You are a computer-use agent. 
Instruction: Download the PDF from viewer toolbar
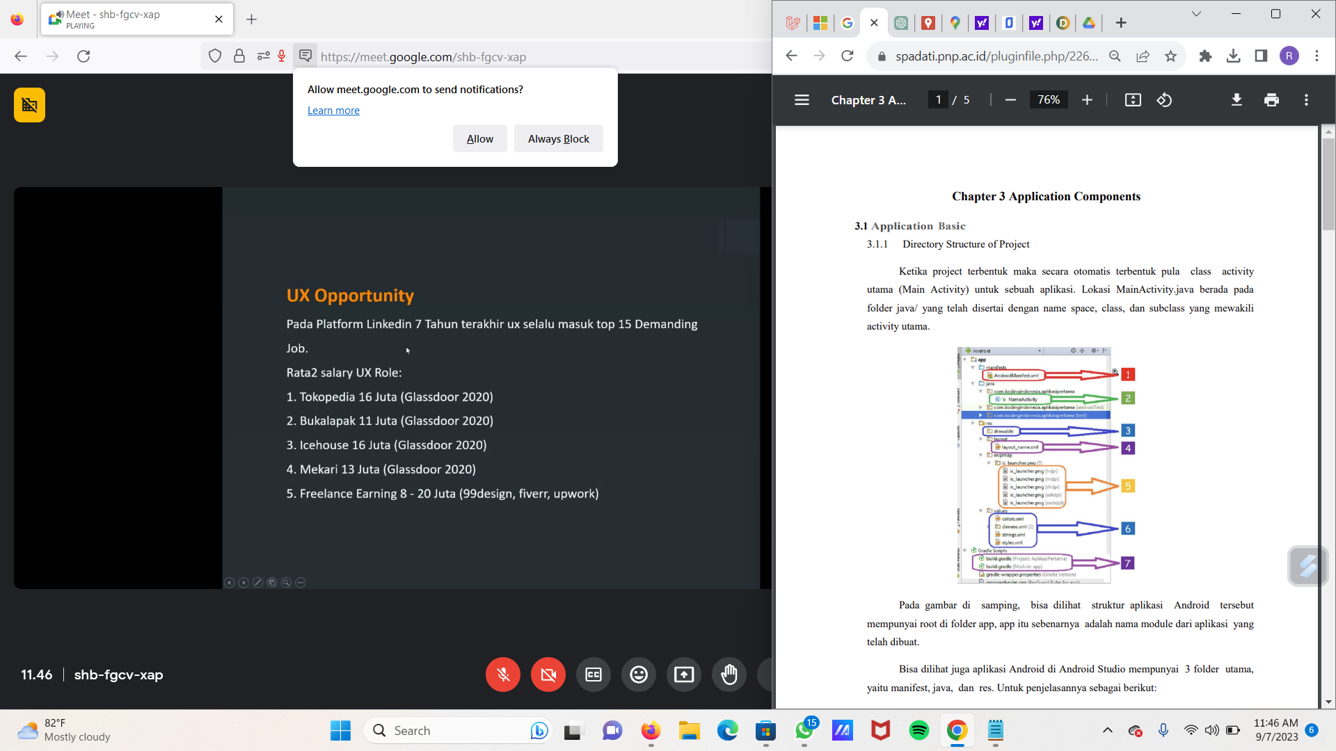click(1236, 100)
